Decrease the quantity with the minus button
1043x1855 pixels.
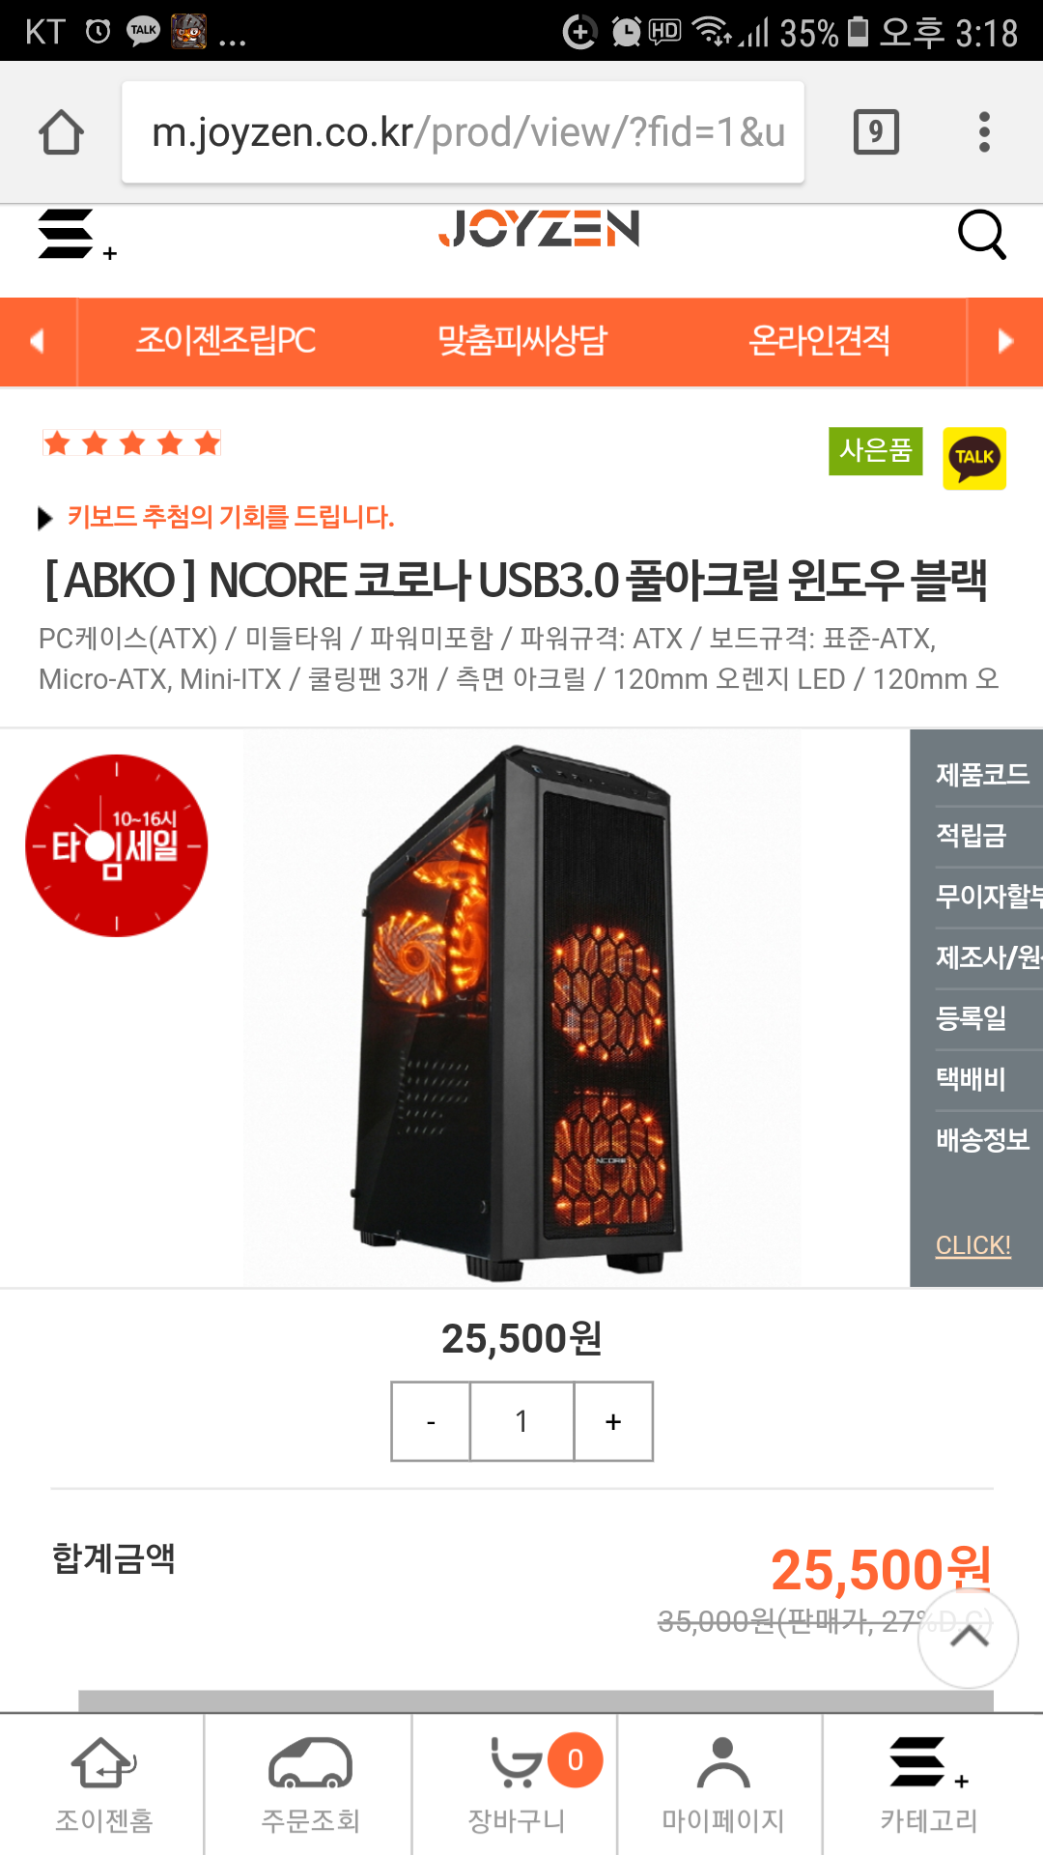(x=431, y=1421)
